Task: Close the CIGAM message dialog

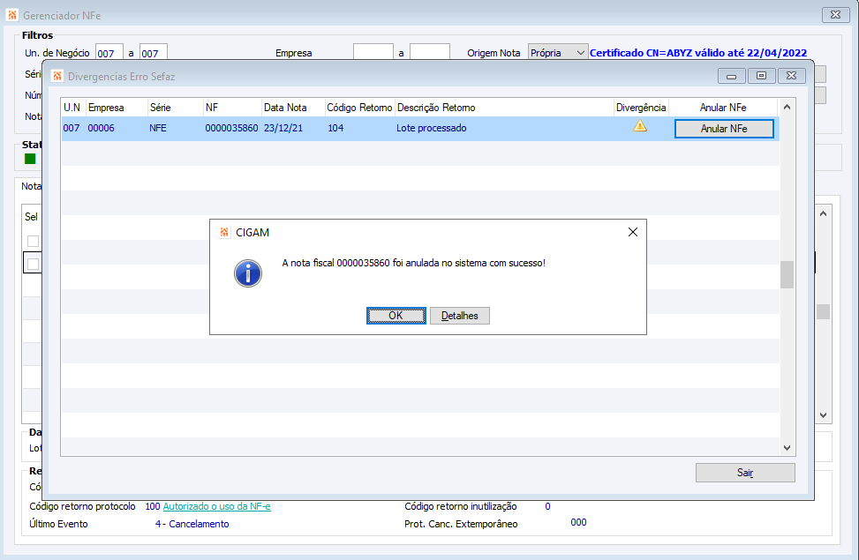Action: coord(633,232)
